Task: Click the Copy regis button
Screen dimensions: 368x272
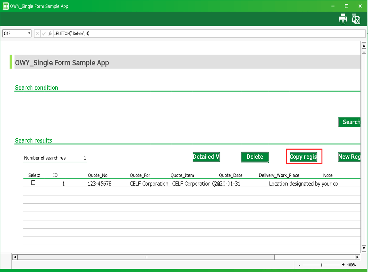Action: tap(303, 157)
